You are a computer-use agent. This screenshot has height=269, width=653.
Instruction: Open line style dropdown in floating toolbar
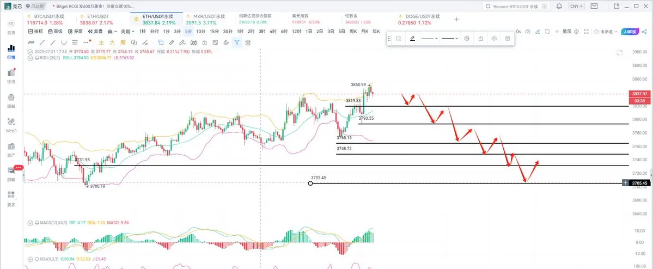click(x=429, y=38)
